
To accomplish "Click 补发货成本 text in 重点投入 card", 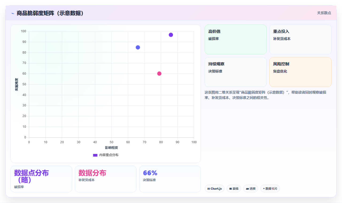I will click(x=282, y=39).
